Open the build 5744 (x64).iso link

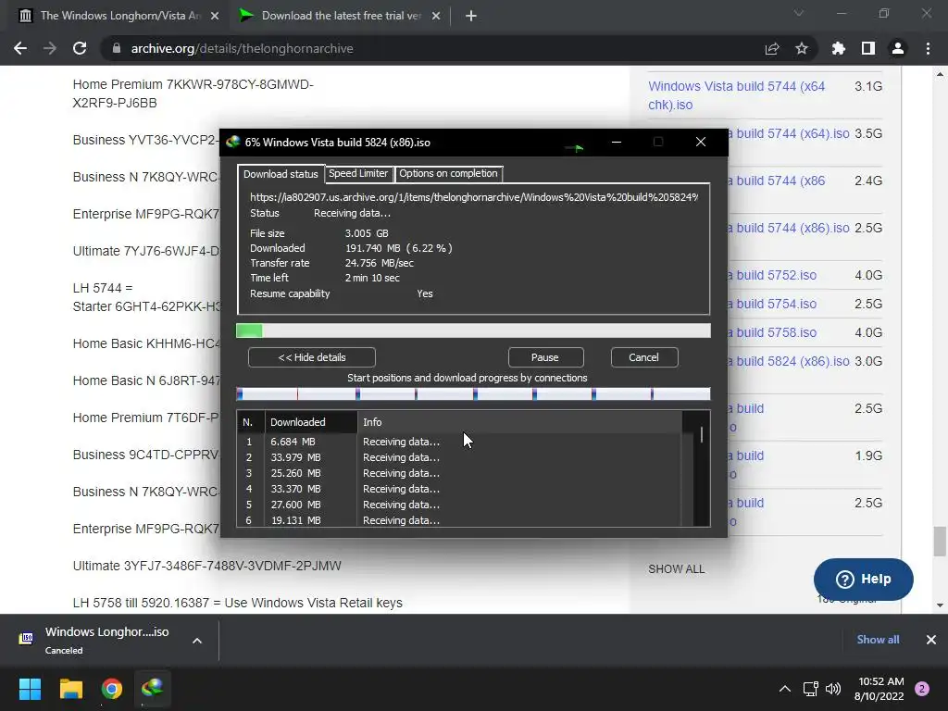click(789, 133)
